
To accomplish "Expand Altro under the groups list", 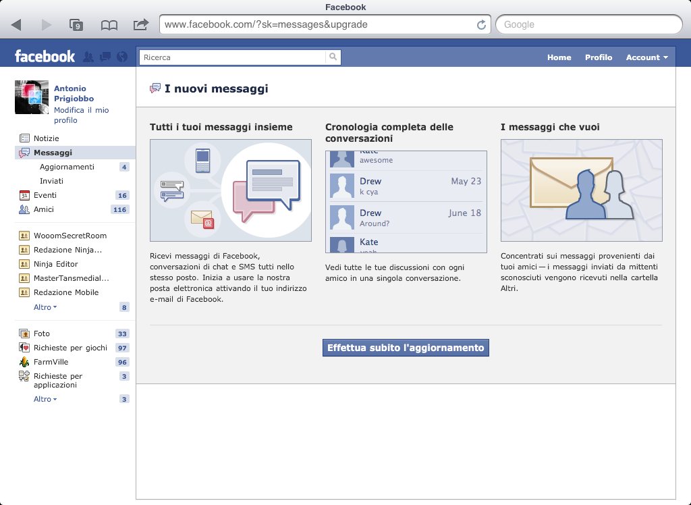I will pos(45,307).
